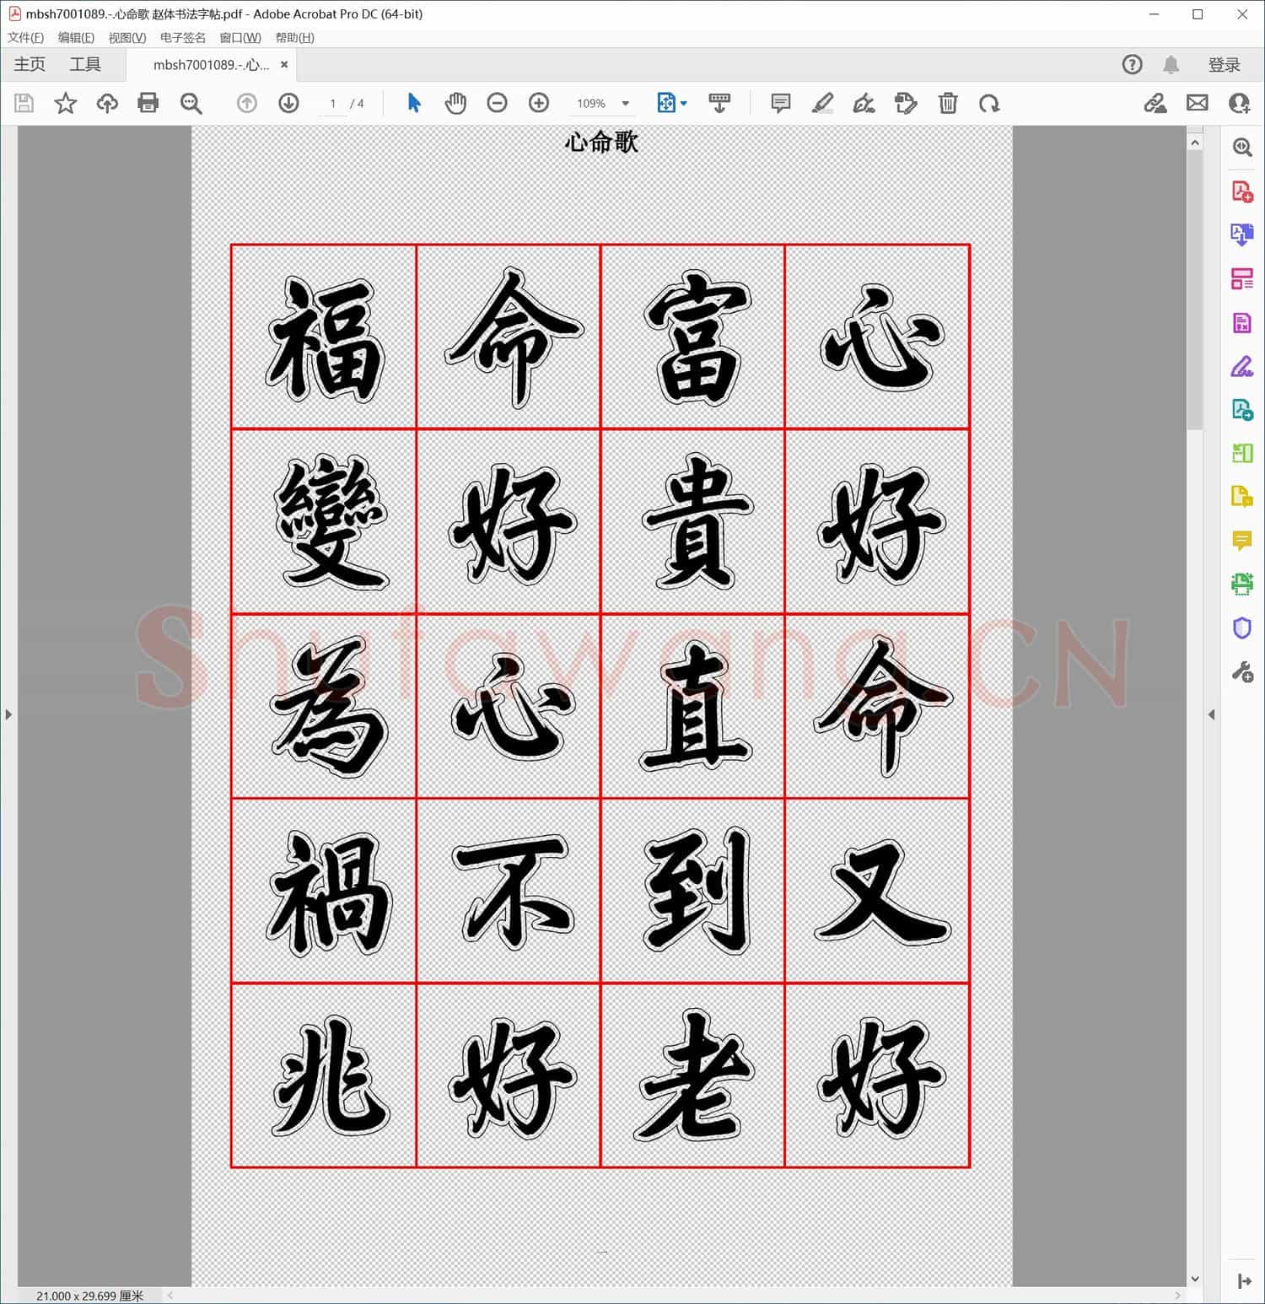Switch to the Selection arrow tool
The image size is (1265, 1304).
click(415, 103)
